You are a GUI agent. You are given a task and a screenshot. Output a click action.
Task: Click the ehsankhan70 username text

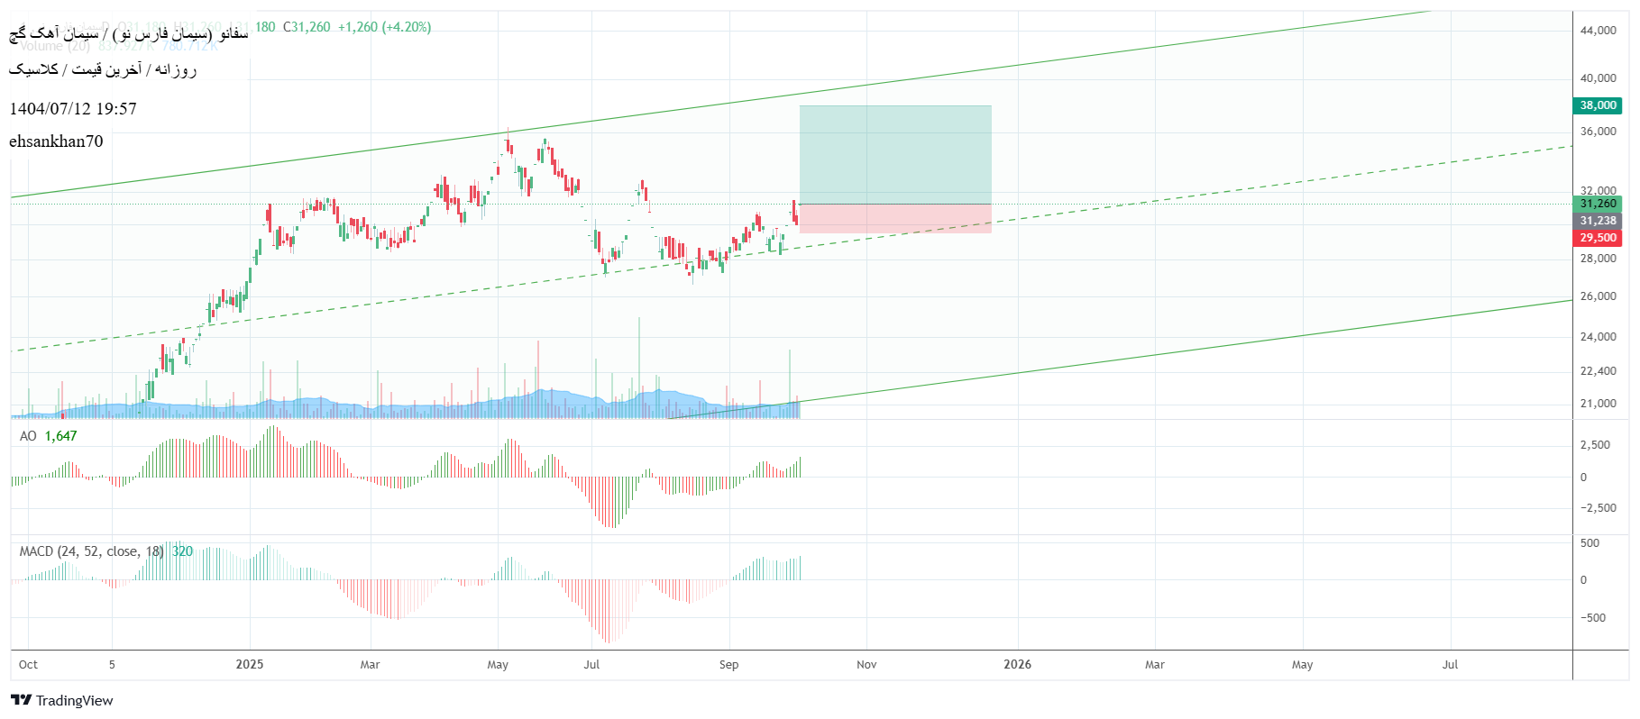click(x=56, y=141)
